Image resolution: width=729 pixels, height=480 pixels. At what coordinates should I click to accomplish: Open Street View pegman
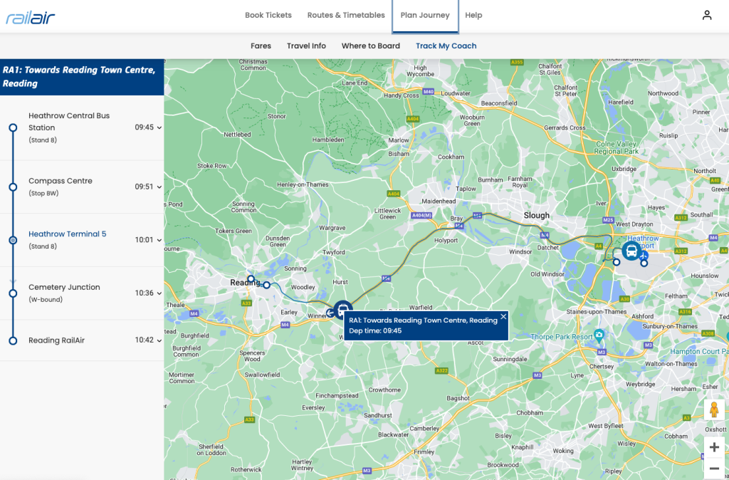pyautogui.click(x=714, y=412)
